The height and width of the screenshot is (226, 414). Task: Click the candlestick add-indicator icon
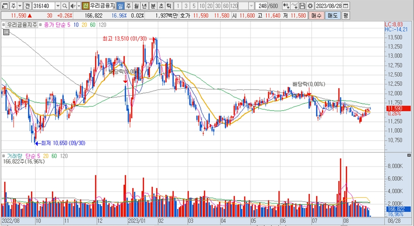point(286,6)
